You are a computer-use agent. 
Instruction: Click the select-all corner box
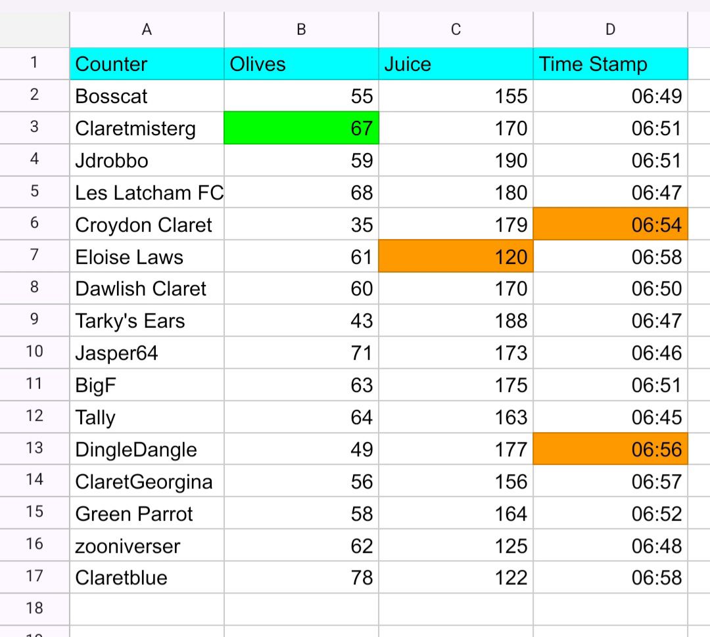34,30
